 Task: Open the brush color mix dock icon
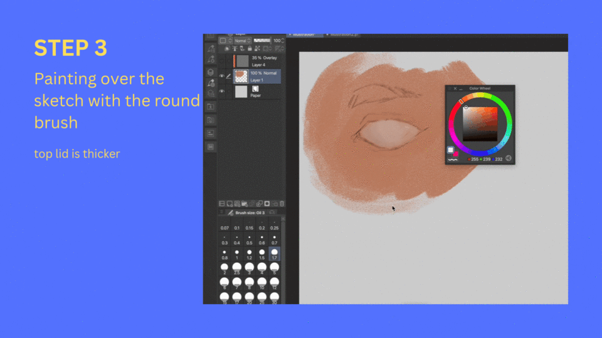pos(211,83)
